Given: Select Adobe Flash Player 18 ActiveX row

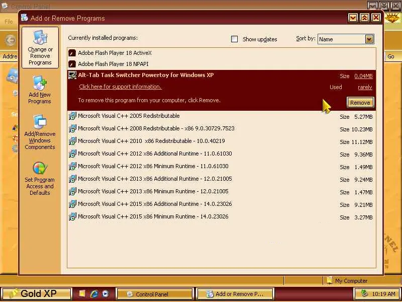Looking at the screenshot, I should [x=222, y=53].
